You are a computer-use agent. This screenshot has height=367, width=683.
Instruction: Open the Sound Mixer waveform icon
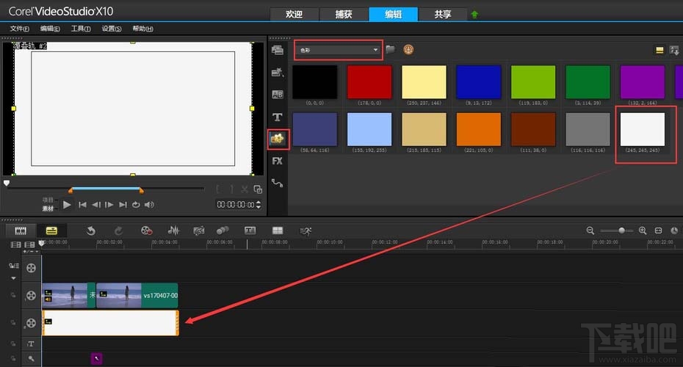[x=174, y=230]
